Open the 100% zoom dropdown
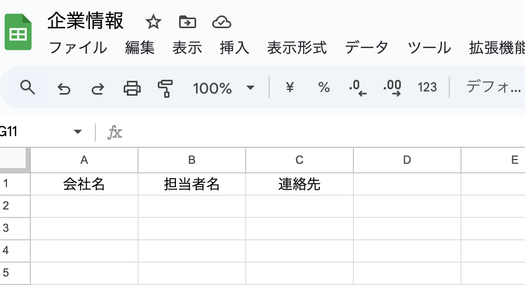Image resolution: width=525 pixels, height=285 pixels. point(250,88)
